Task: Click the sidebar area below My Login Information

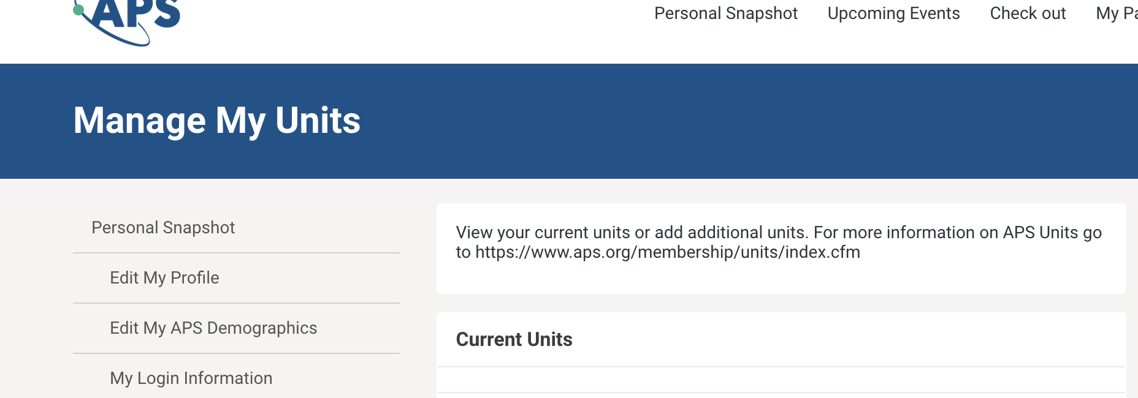Action: pos(236,395)
